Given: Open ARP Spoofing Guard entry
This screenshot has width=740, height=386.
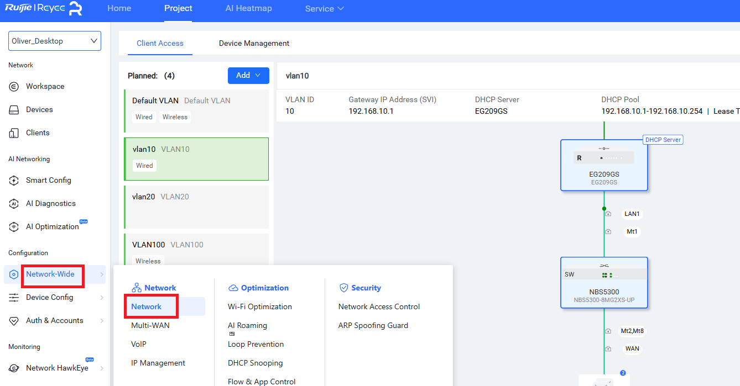Looking at the screenshot, I should click(x=373, y=325).
